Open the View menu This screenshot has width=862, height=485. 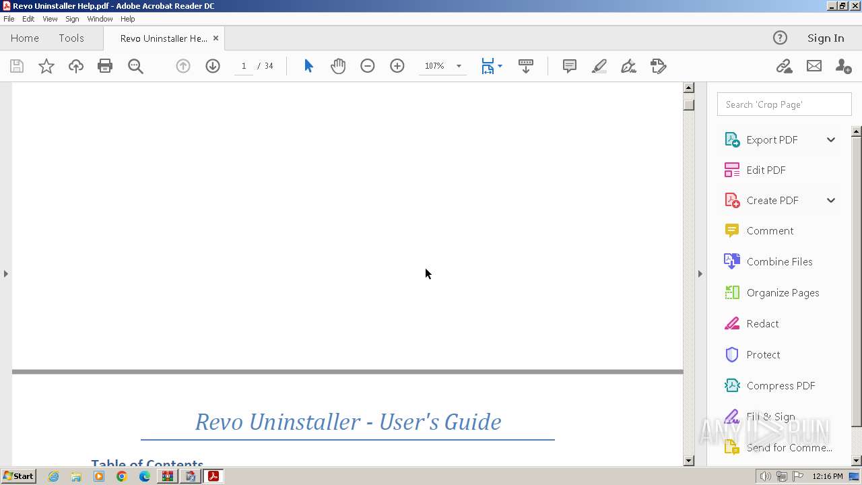coord(50,19)
